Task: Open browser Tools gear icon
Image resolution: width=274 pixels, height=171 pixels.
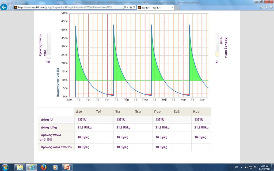Action: pos(271,7)
